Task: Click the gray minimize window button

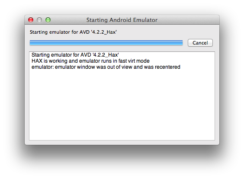Action: point(39,20)
